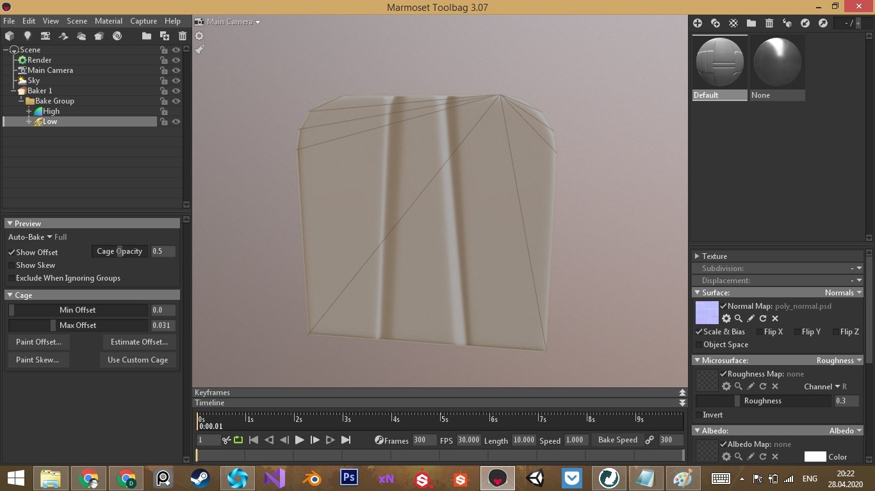Click magnifier icon for Normal Map

click(x=739, y=318)
